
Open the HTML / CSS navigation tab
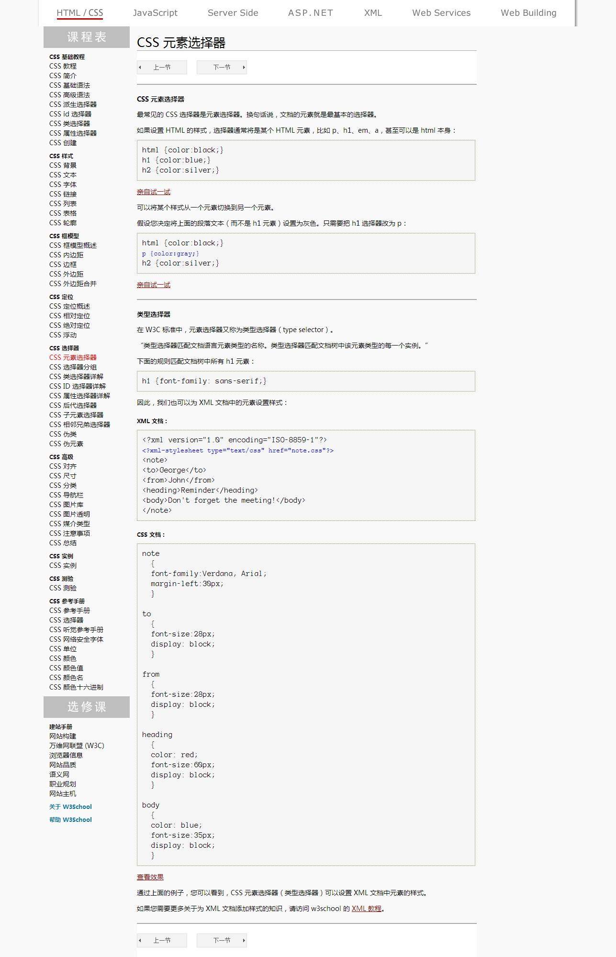point(80,13)
